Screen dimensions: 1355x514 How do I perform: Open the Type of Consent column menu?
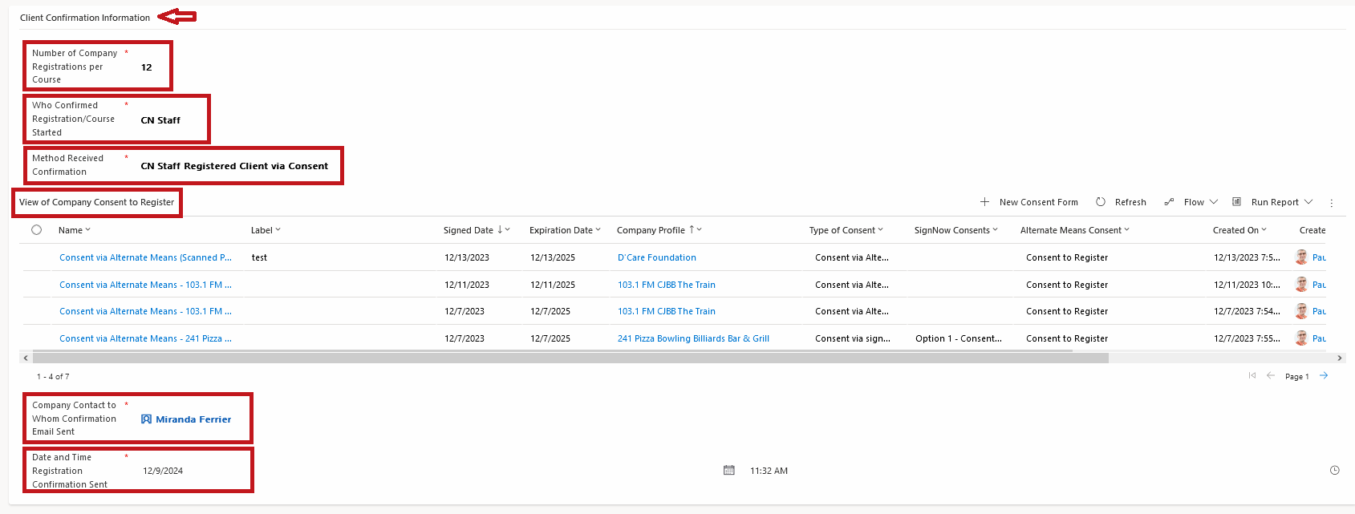[x=846, y=230]
